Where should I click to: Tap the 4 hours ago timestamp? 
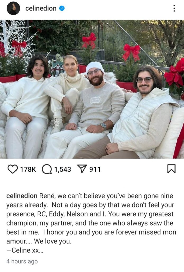(x=22, y=261)
